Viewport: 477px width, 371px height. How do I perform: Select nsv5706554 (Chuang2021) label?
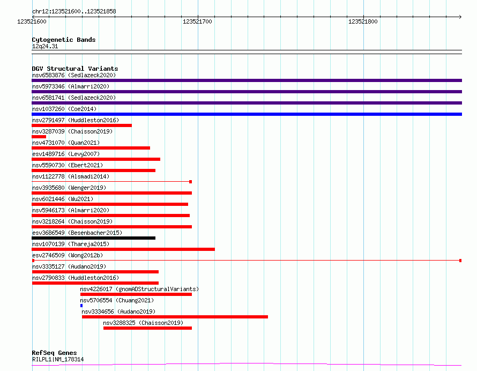117,300
